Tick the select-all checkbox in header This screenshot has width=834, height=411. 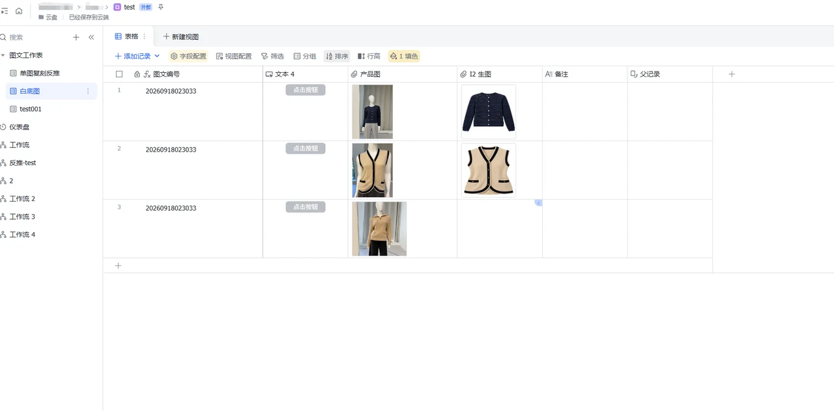[x=119, y=74]
